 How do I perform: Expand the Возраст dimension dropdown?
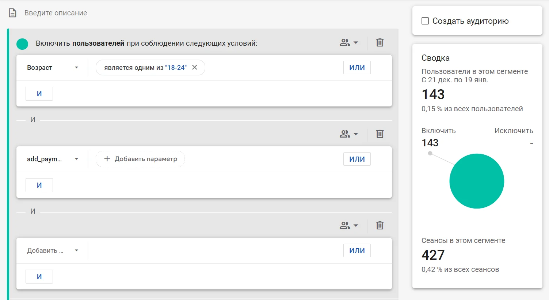click(x=52, y=68)
